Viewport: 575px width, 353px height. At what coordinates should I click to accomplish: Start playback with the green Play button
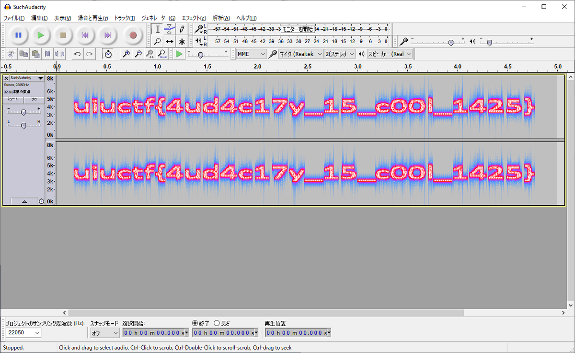[x=41, y=35]
